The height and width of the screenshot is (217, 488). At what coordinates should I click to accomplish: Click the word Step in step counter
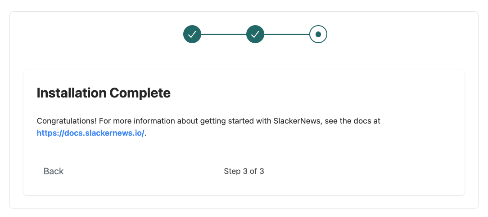232,171
